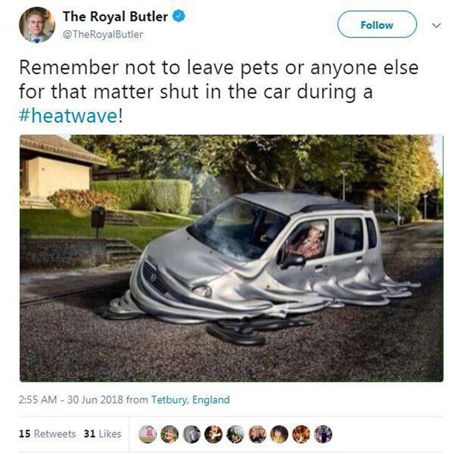Click the first liker avatar
467x454 pixels.
click(148, 434)
